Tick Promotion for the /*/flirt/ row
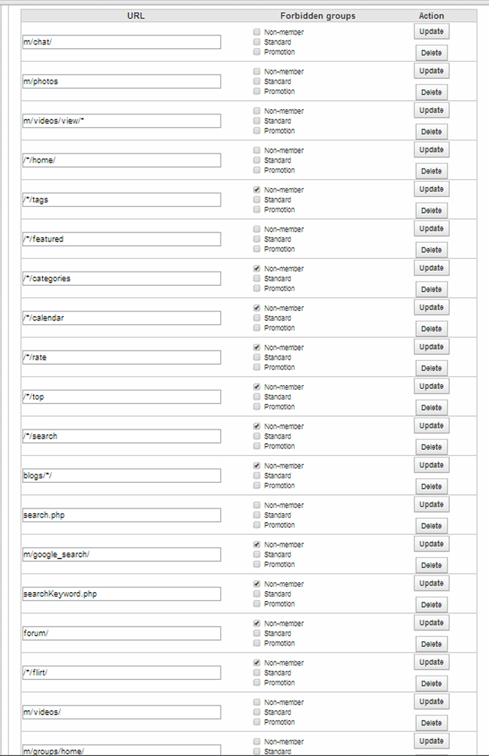489x756 pixels. coord(257,683)
